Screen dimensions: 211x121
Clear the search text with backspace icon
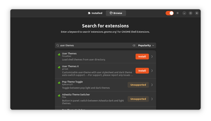(x=134, y=45)
